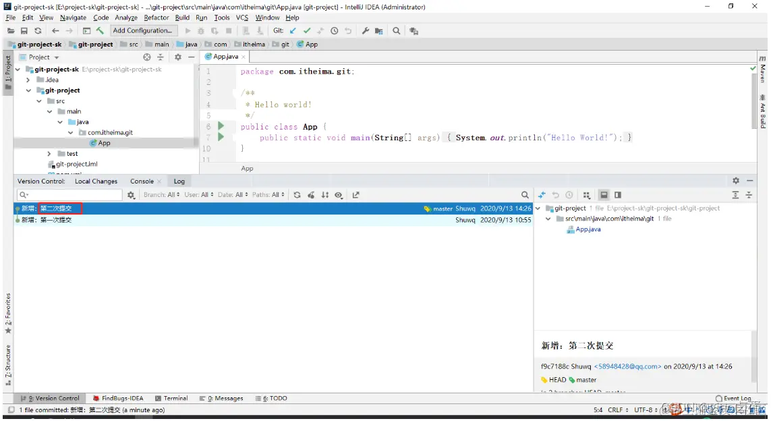
Task: Click the Refresh icon in Log toolbar
Action: pyautogui.click(x=297, y=195)
